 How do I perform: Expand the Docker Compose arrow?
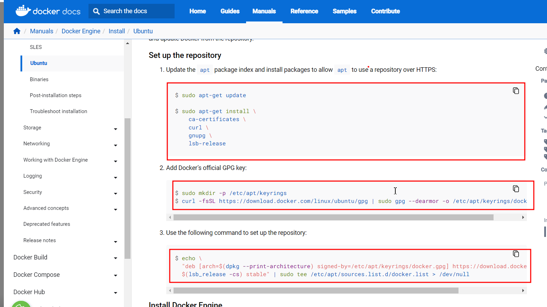tap(116, 276)
